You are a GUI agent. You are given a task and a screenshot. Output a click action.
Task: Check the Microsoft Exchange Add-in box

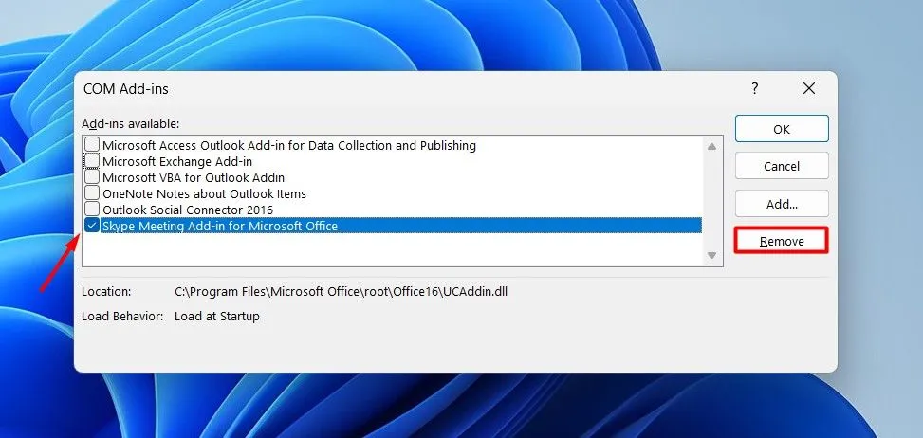[x=92, y=161]
